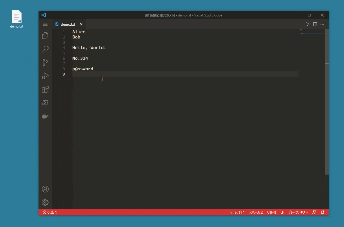Click the No.334 text line
This screenshot has height=227, width=344.
point(80,58)
